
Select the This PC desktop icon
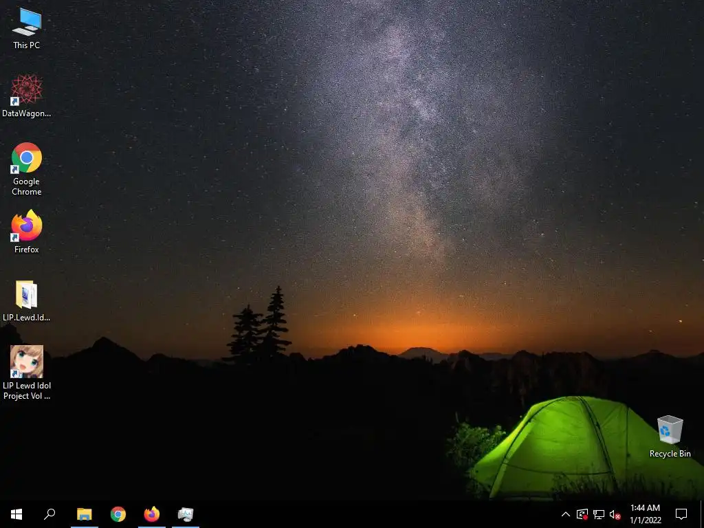click(x=27, y=27)
